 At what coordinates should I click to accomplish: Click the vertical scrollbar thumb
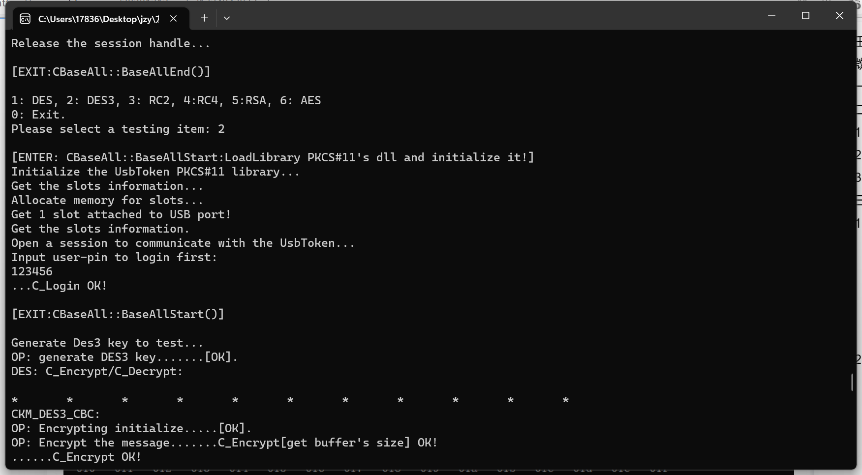pos(852,382)
